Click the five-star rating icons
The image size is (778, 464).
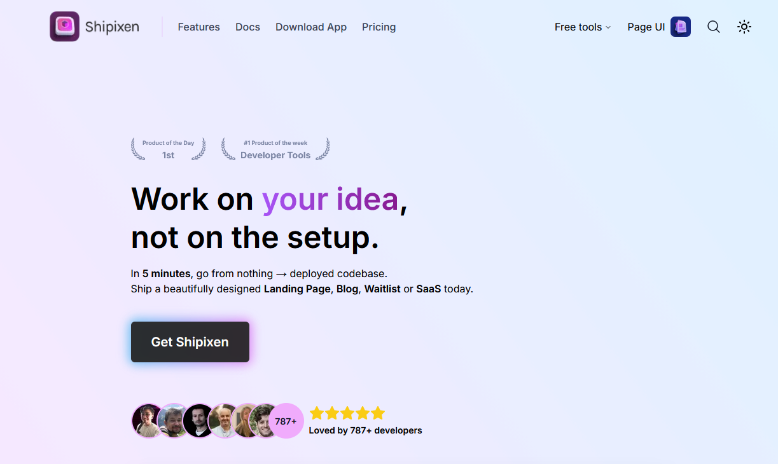(x=347, y=413)
